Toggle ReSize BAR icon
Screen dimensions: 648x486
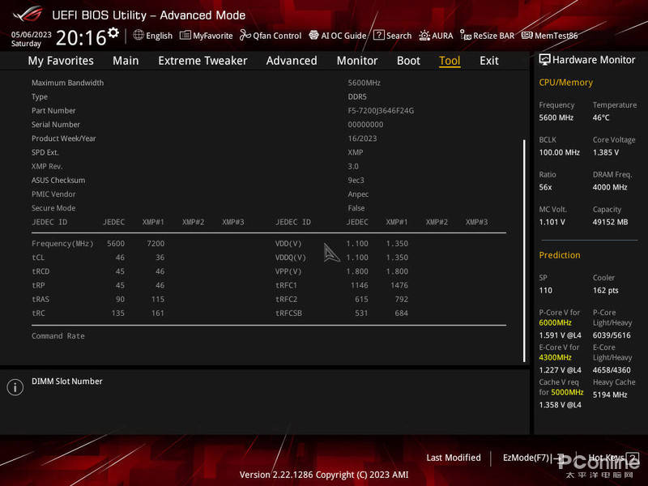(x=466, y=36)
